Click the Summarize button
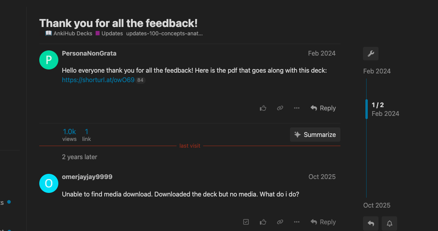 pyautogui.click(x=315, y=135)
